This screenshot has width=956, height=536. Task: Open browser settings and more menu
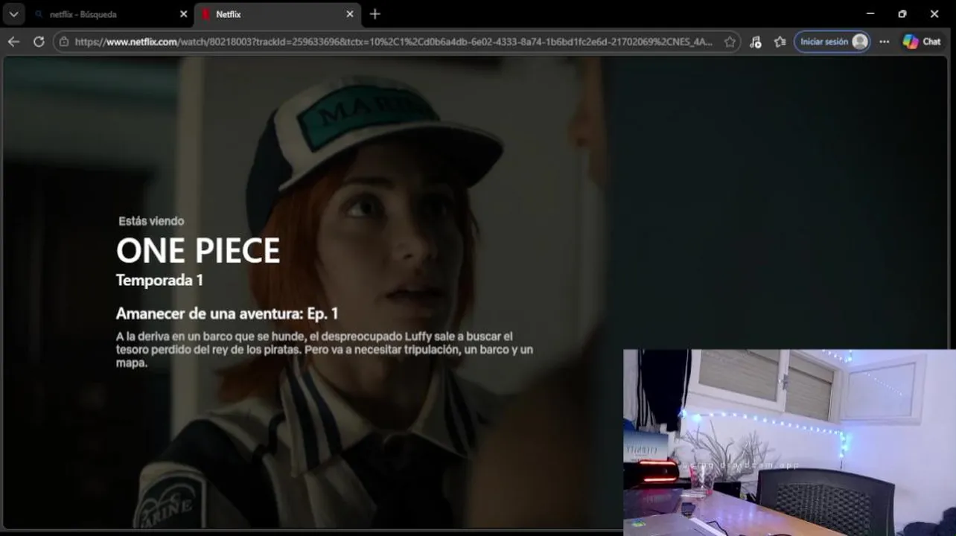[884, 42]
